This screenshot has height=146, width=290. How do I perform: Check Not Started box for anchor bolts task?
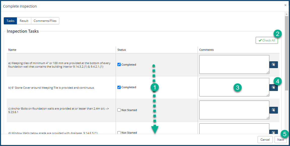coord(119,110)
